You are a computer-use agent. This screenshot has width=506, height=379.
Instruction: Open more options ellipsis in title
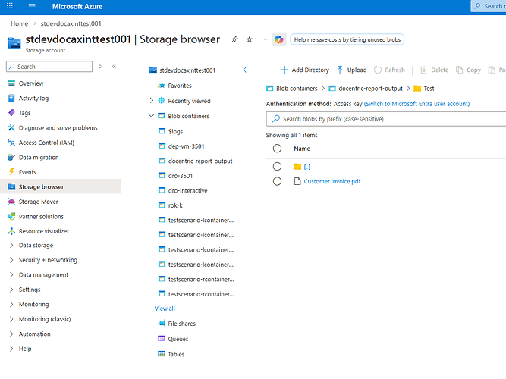click(x=264, y=39)
